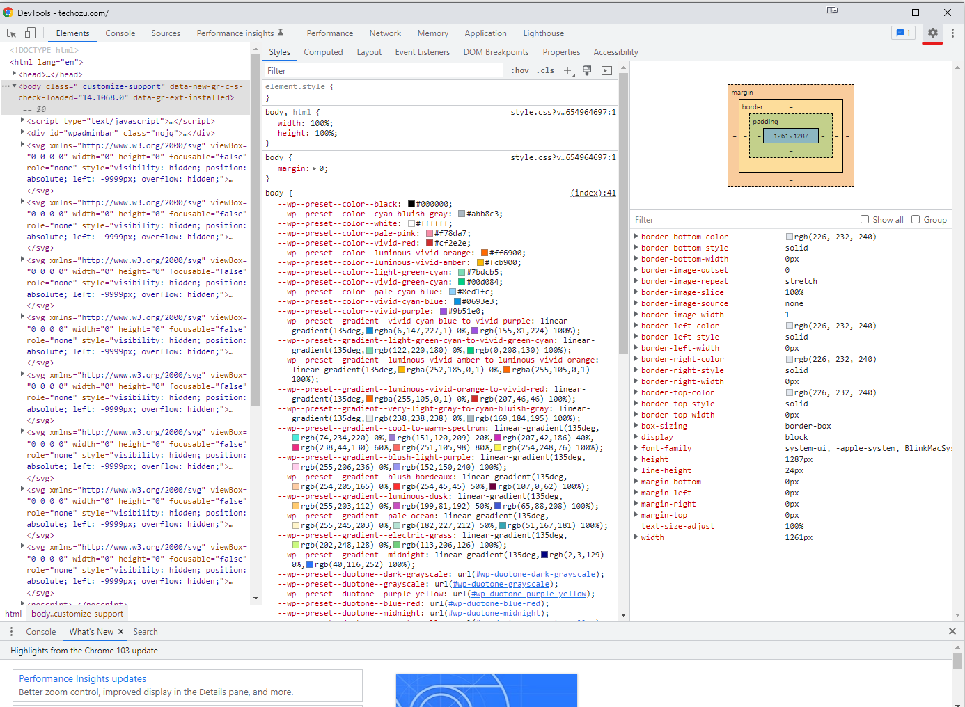
Task: Click the Performance Insights updates link
Action: (x=82, y=678)
